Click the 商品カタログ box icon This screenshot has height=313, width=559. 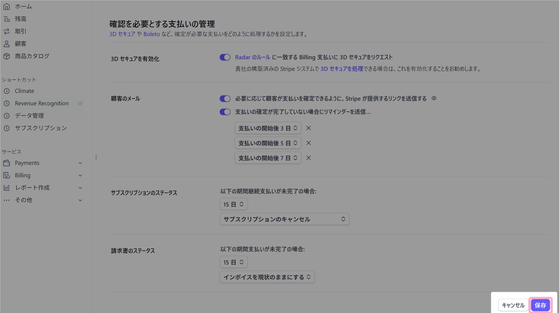[7, 56]
